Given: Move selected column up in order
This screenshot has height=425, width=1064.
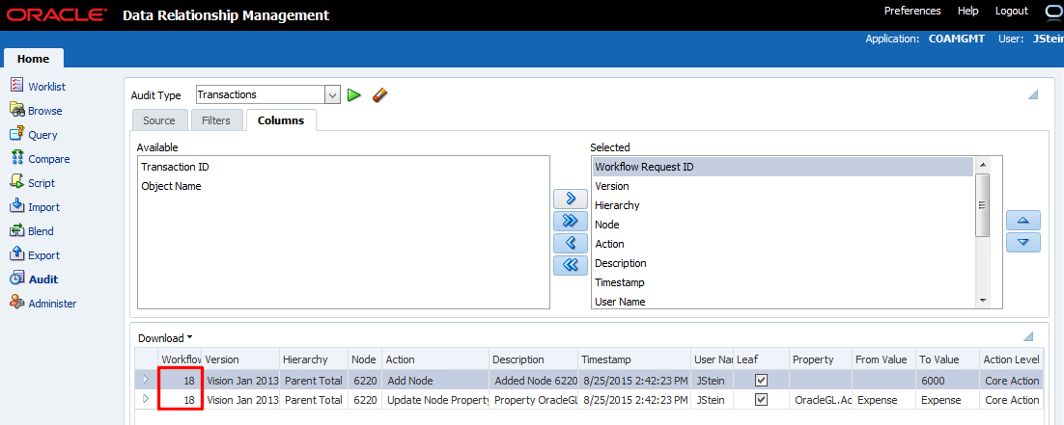Looking at the screenshot, I should (1023, 221).
